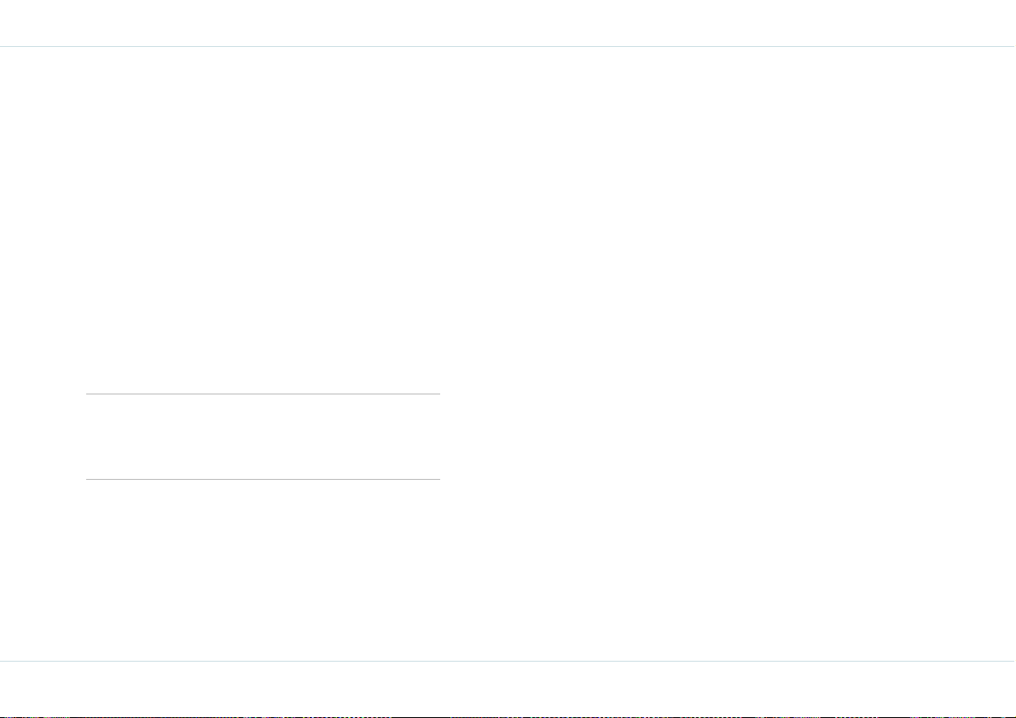Screen dimensions: 1016x718
Task: Click the left end of the upper gray line
Action: click(88, 394)
